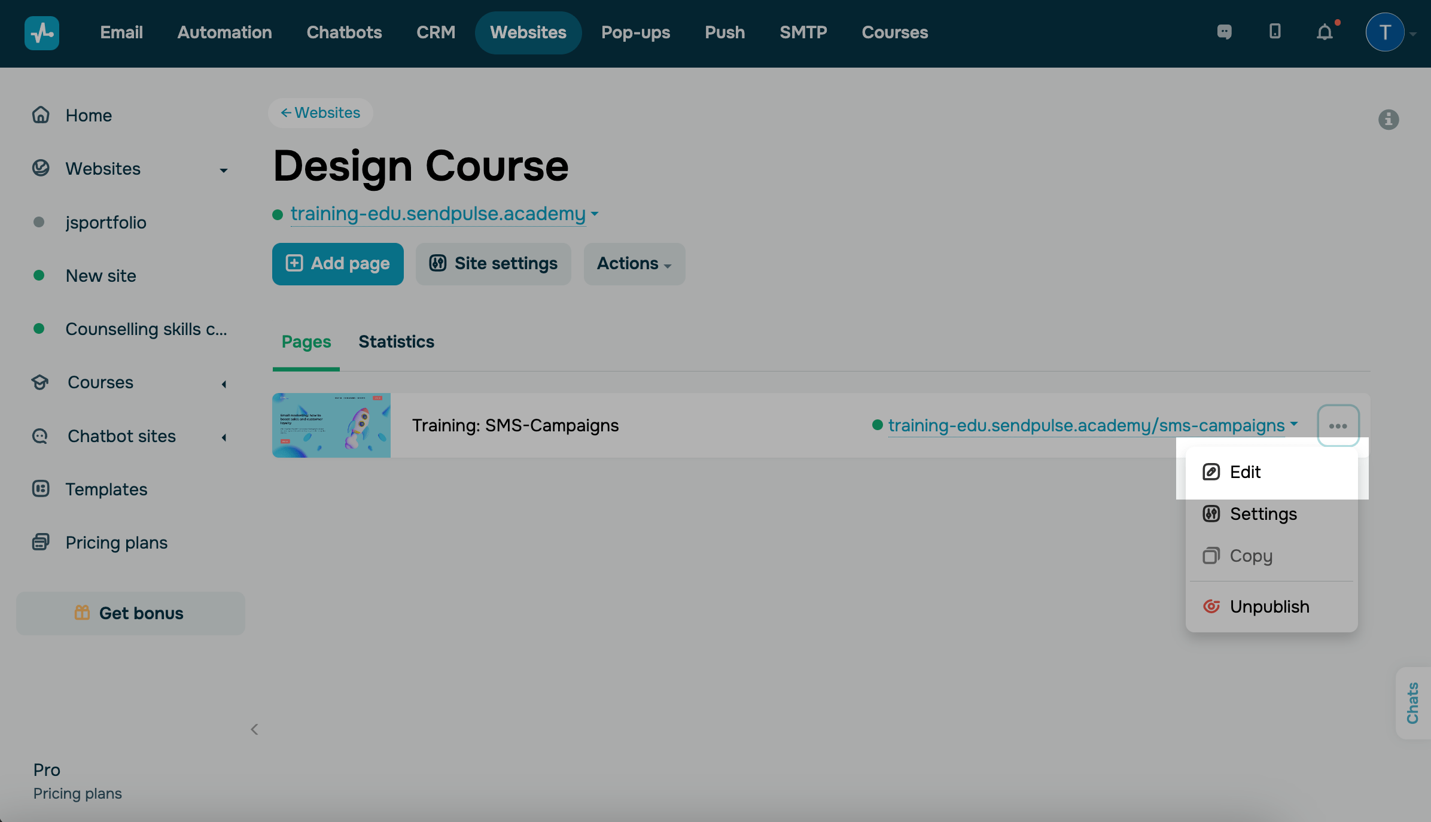Click the SendPulse logo icon
Image resolution: width=1431 pixels, height=822 pixels.
tap(41, 32)
